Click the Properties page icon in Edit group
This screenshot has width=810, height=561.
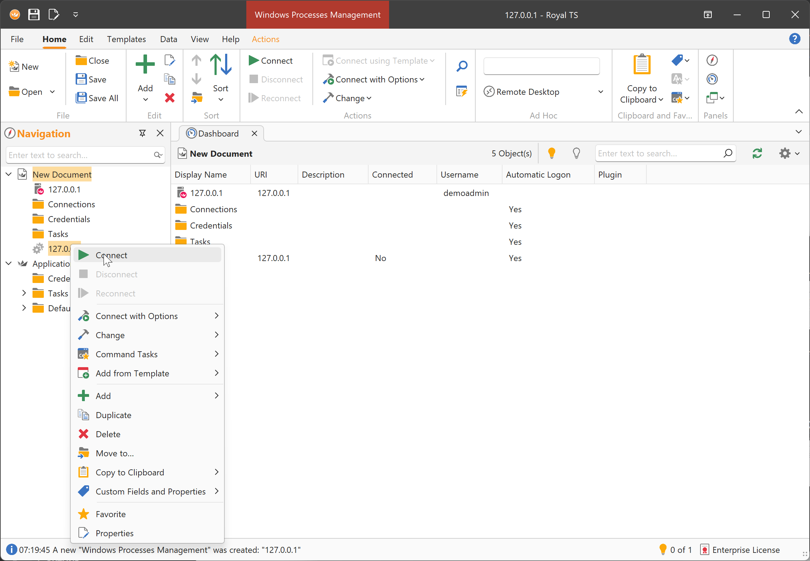point(170,60)
